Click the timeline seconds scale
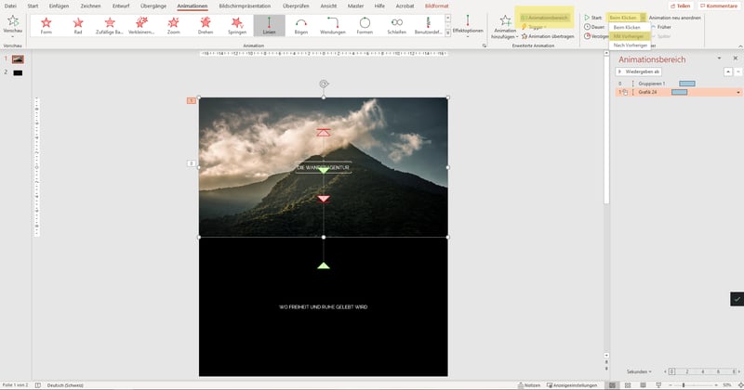The height and width of the screenshot is (390, 744). pos(703,371)
